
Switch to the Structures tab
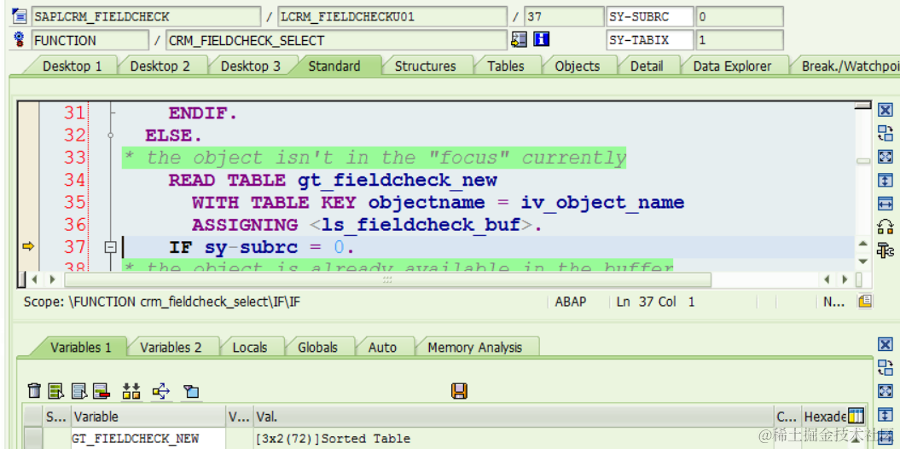pyautogui.click(x=426, y=66)
